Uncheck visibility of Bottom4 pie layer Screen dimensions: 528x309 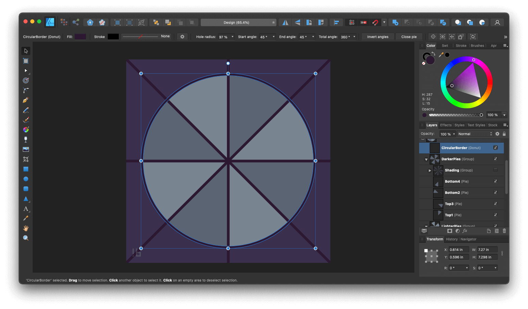495,181
